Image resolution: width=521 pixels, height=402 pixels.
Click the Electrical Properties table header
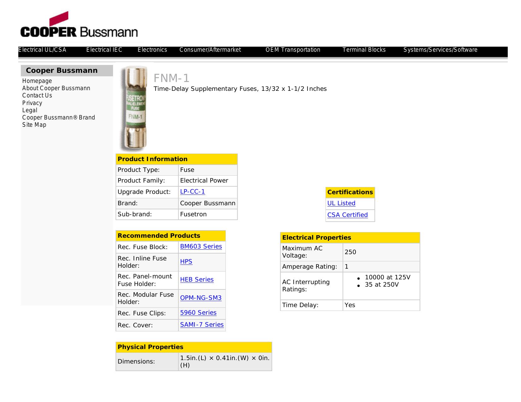pyautogui.click(x=350, y=238)
